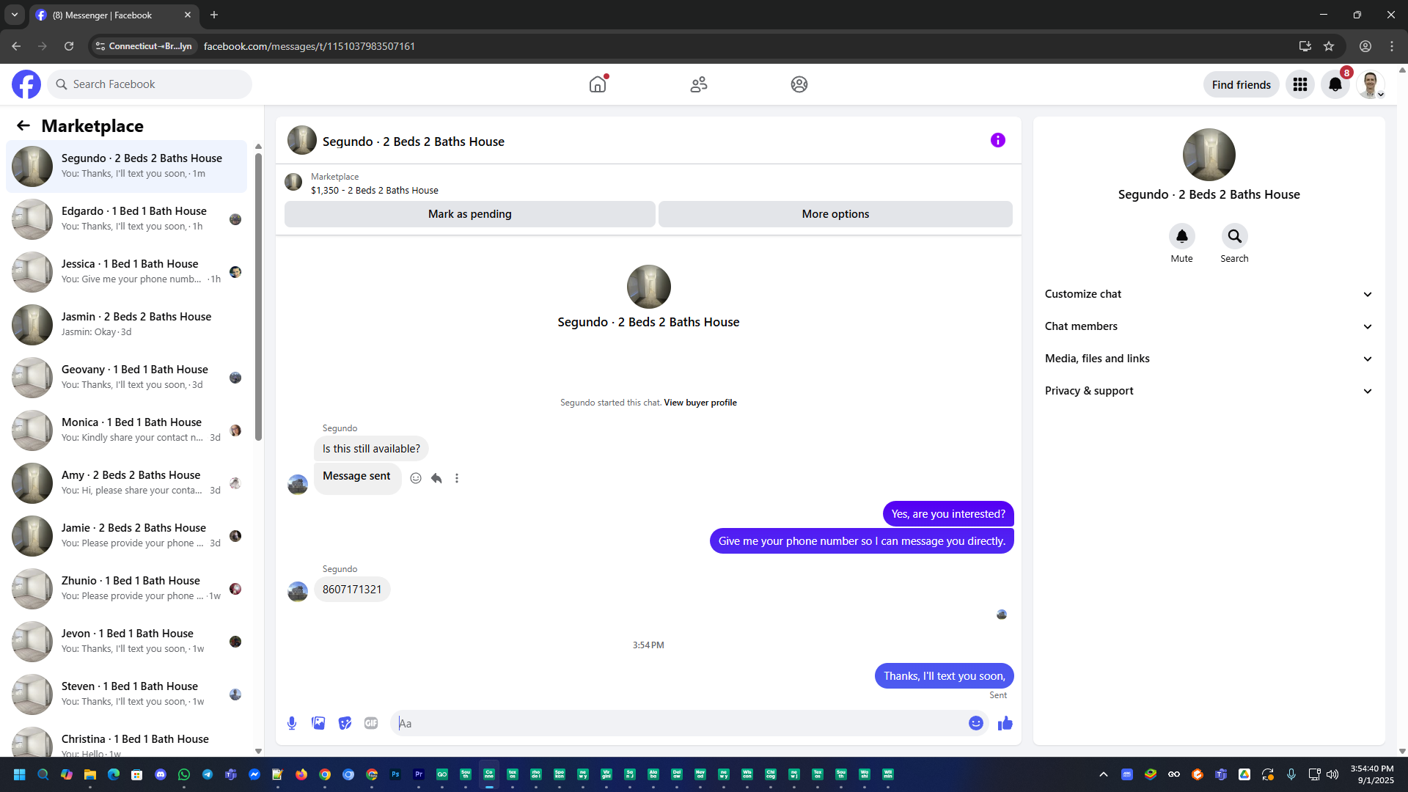Click the voice clip microphone icon

pyautogui.click(x=292, y=723)
